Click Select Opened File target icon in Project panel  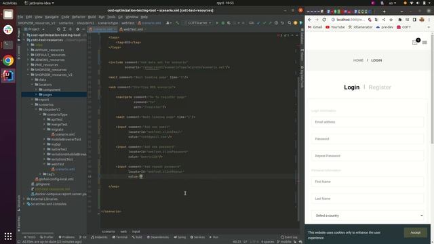tap(58, 29)
